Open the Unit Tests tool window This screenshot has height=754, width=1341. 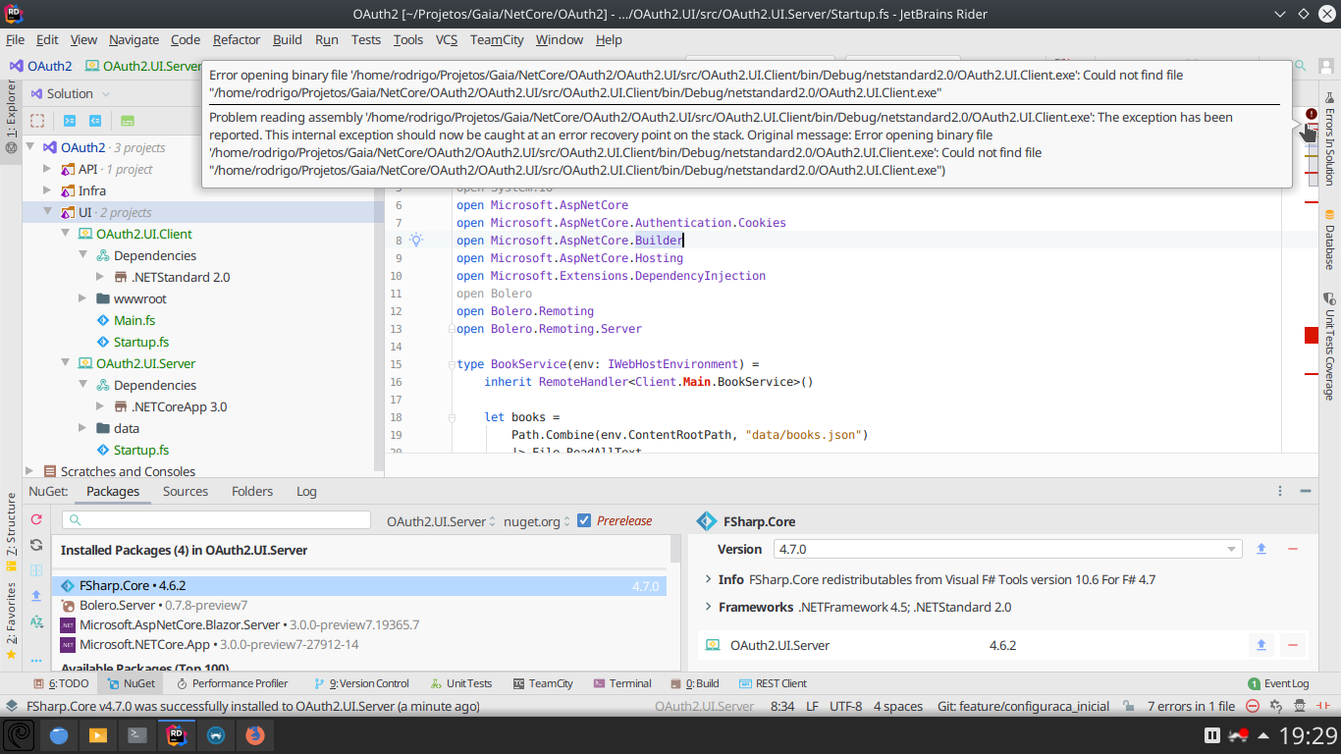(461, 683)
